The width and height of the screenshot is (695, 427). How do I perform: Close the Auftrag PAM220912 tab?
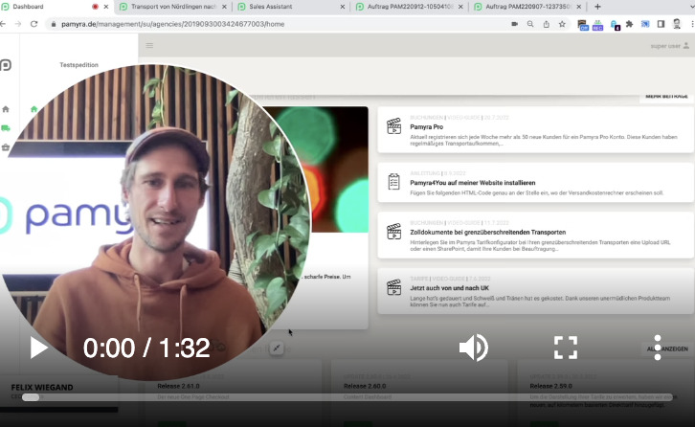click(x=460, y=7)
